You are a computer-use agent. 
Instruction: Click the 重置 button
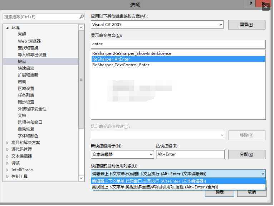point(246,25)
